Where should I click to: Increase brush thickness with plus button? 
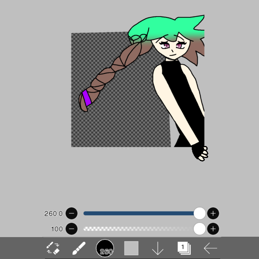[x=213, y=213]
